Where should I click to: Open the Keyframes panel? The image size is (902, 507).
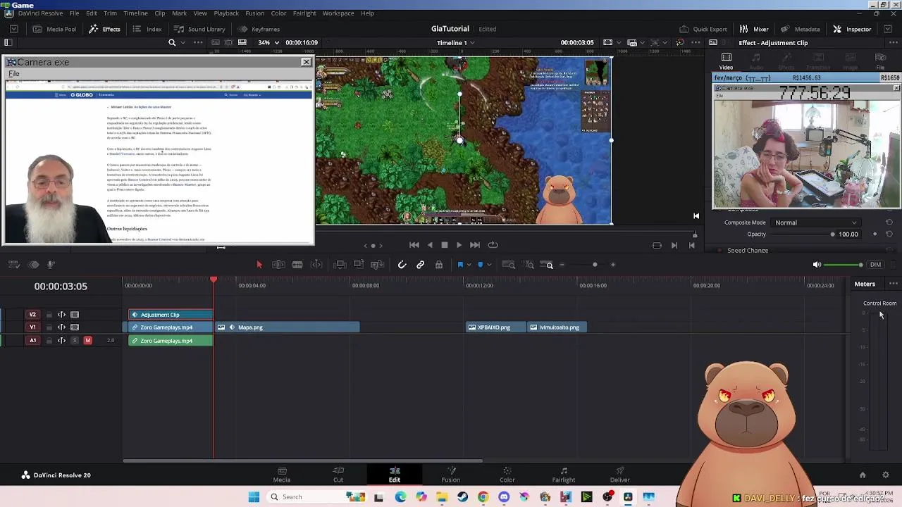pyautogui.click(x=259, y=29)
